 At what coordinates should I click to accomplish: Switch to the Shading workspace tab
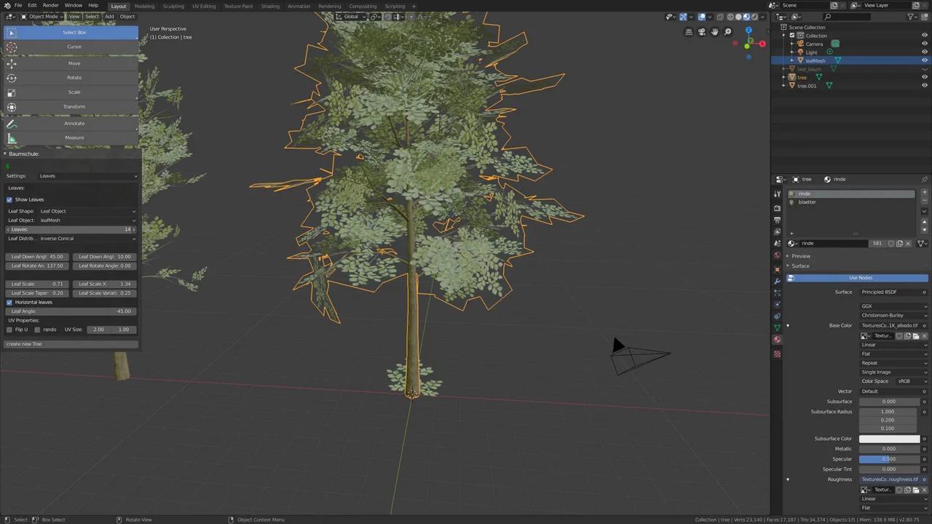(x=270, y=6)
